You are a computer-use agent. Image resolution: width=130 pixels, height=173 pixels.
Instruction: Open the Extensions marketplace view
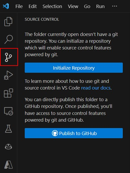point(8,93)
